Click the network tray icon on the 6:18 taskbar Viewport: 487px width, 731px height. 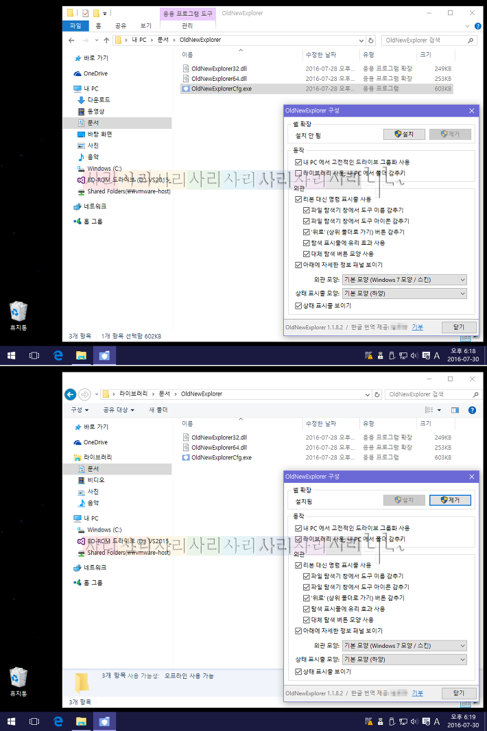pyautogui.click(x=403, y=356)
